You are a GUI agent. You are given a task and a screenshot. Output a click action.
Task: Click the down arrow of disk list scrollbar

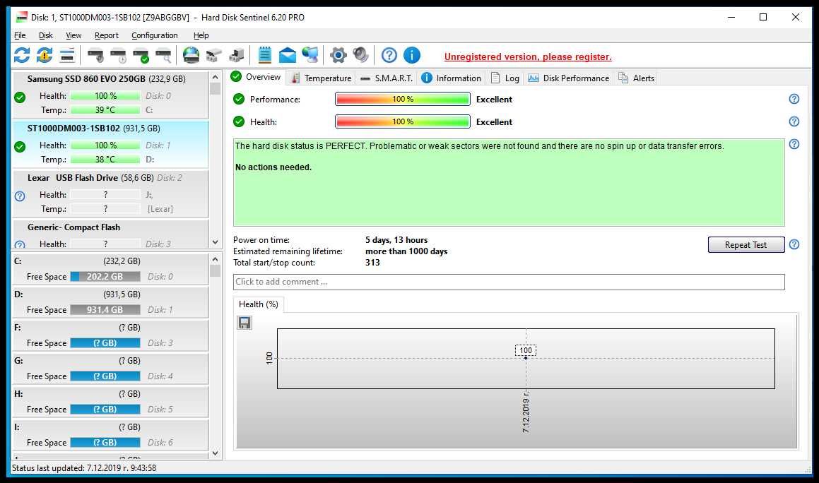(216, 242)
